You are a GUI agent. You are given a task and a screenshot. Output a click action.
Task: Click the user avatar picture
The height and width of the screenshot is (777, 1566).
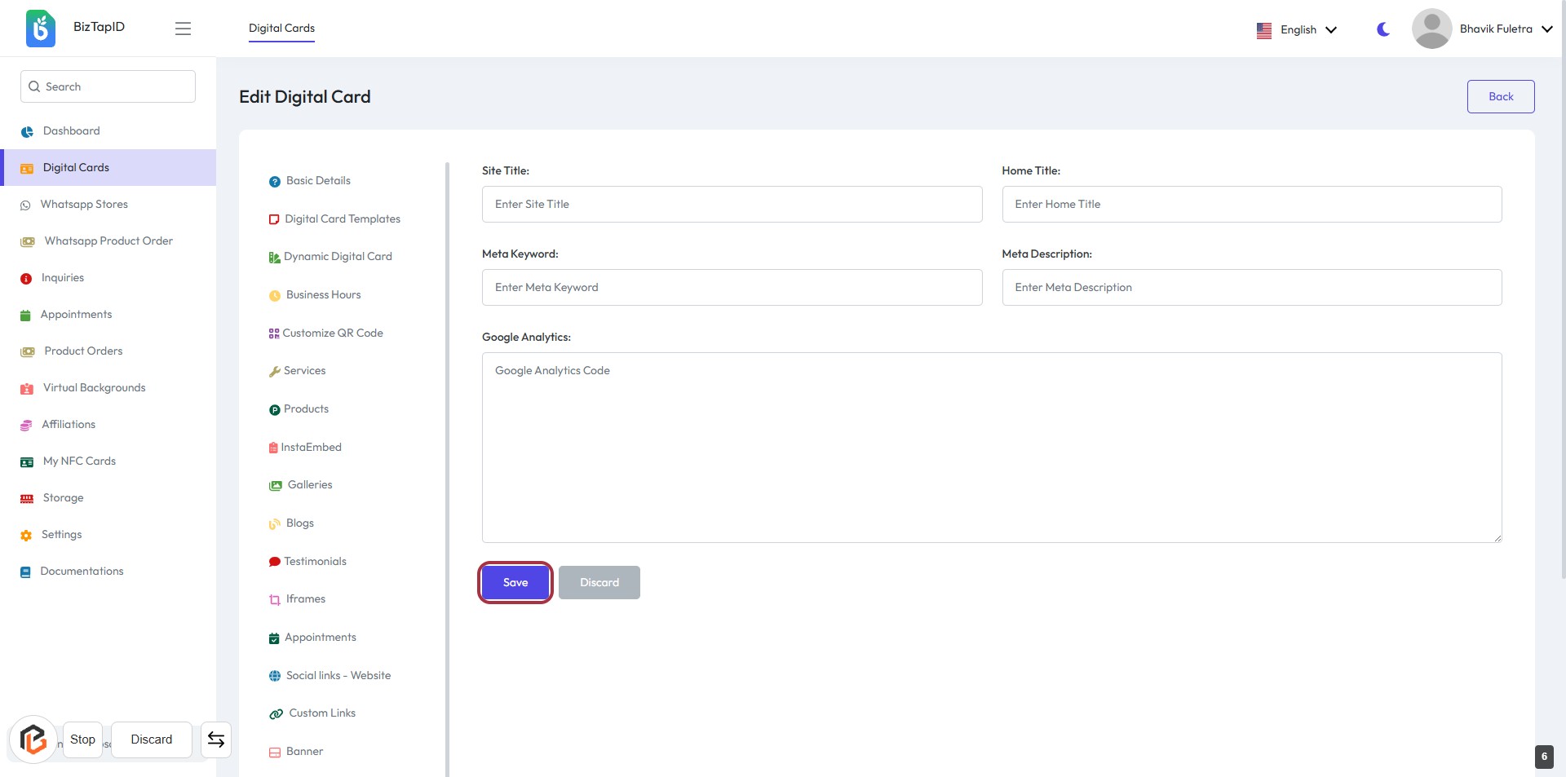coord(1431,29)
